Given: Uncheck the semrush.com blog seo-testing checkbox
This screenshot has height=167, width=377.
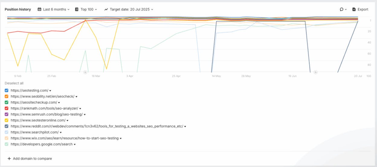Looking at the screenshot, I should click(x=7, y=114).
